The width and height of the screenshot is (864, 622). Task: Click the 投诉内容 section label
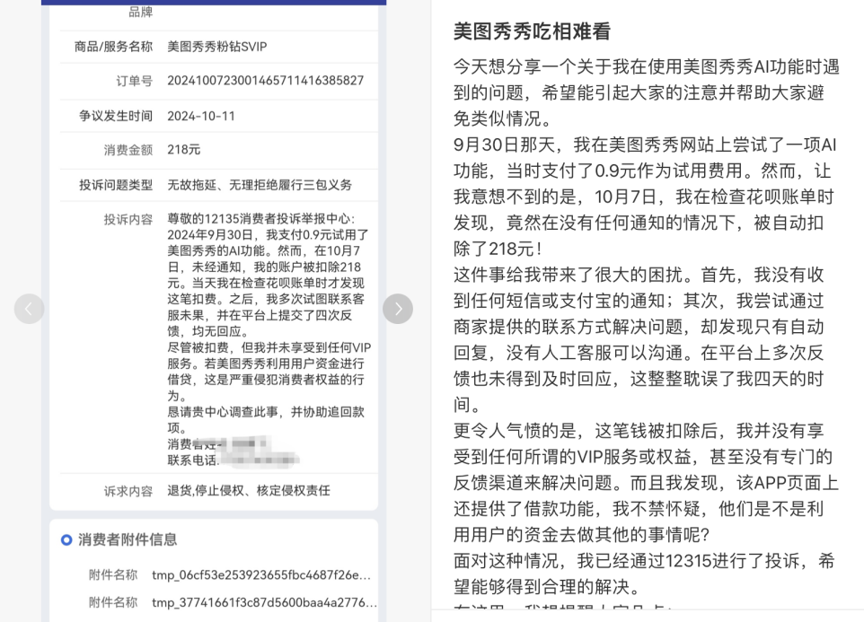click(x=128, y=218)
